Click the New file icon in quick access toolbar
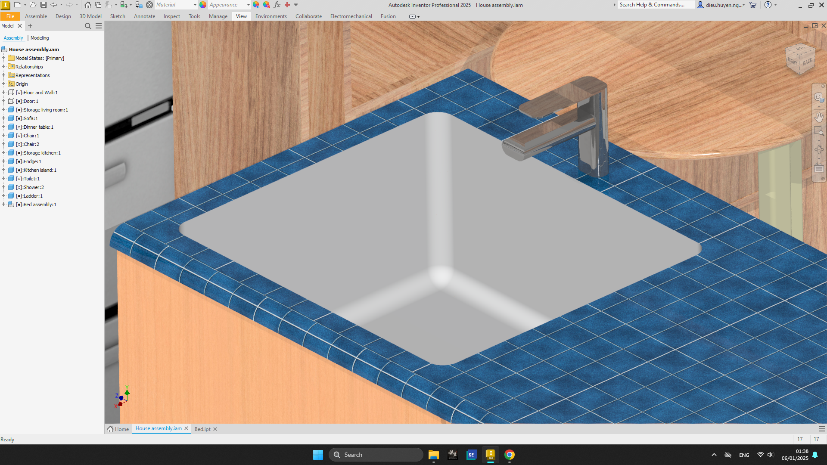 (18, 5)
